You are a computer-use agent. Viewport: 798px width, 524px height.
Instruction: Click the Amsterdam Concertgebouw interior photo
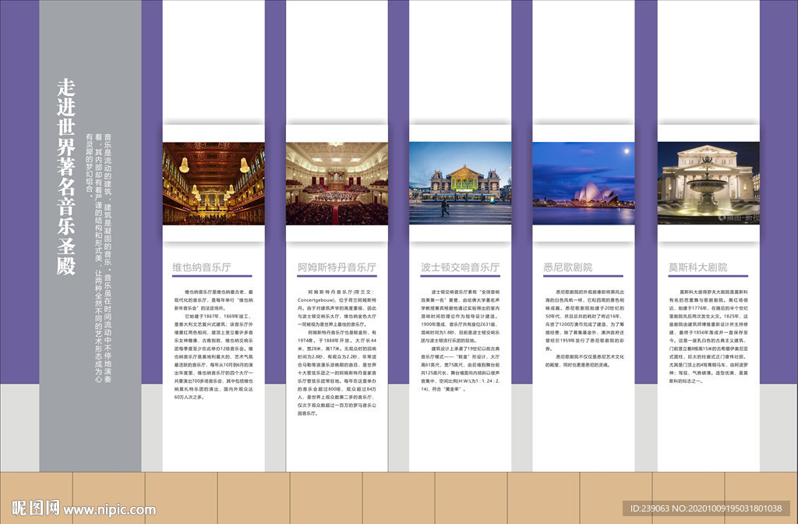tap(337, 183)
